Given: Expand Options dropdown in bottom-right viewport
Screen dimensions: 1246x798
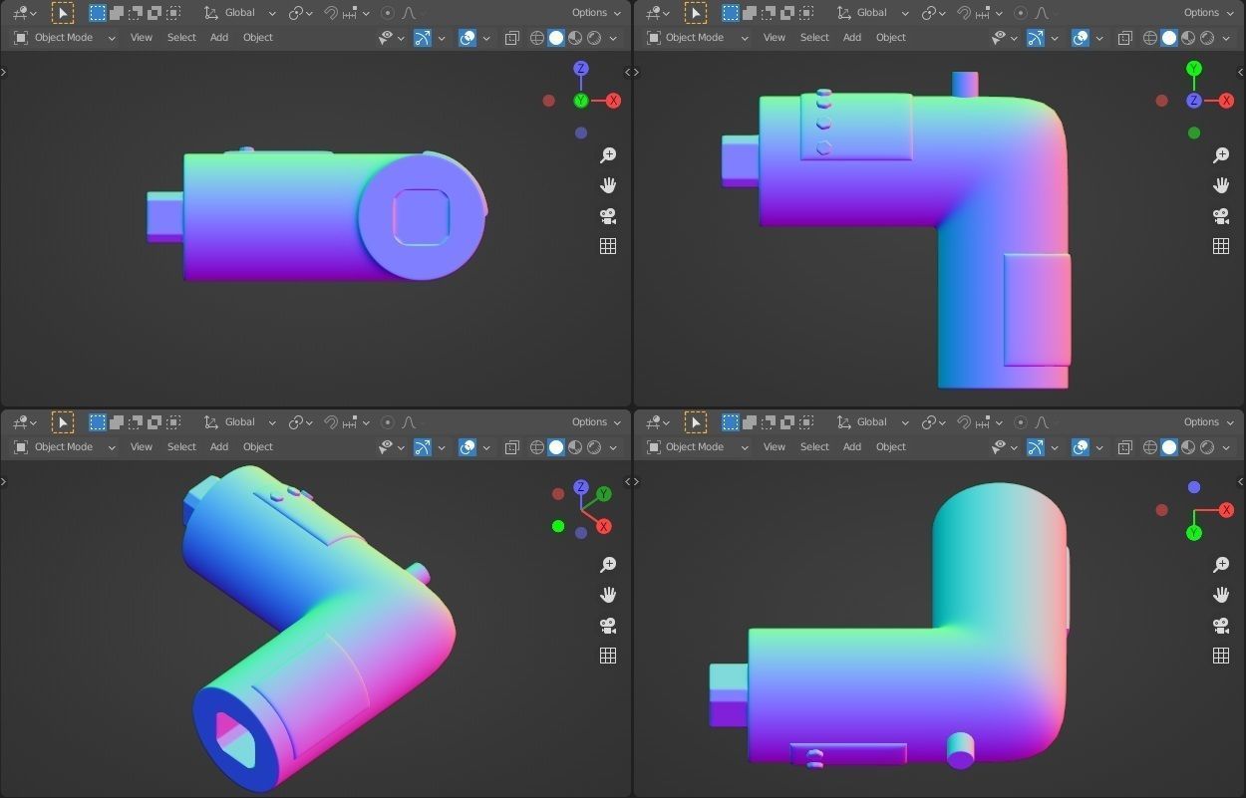Looking at the screenshot, I should [1208, 422].
